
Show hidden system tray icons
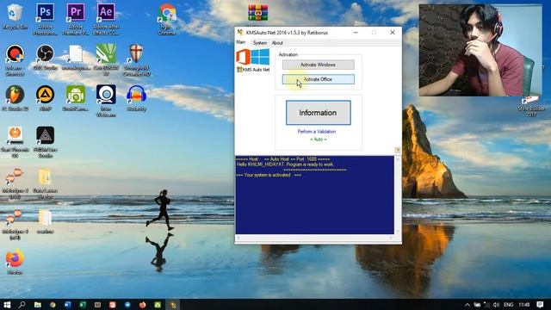[x=467, y=305]
